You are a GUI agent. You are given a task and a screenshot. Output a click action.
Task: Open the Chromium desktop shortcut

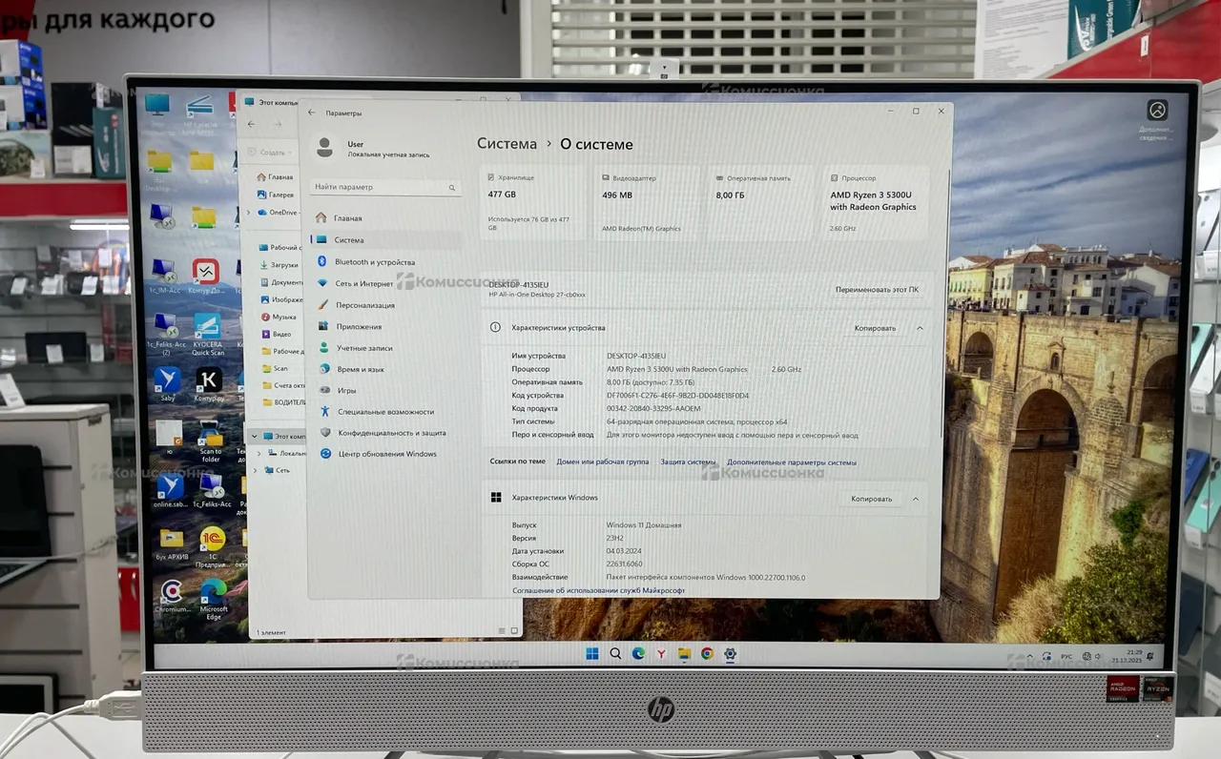pyautogui.click(x=172, y=592)
